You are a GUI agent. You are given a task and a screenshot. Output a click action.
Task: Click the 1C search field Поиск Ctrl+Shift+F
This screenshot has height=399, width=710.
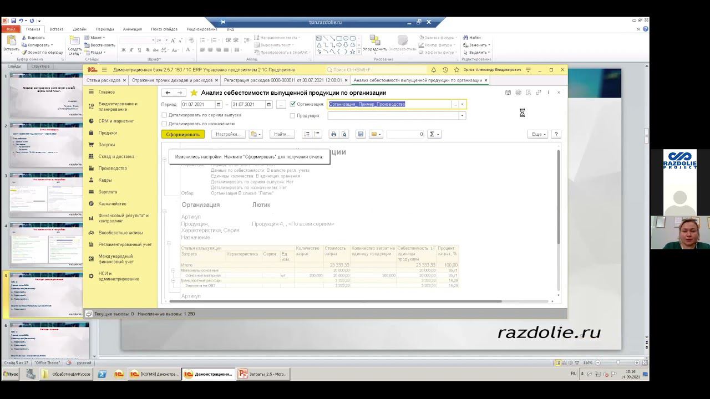tap(376, 70)
